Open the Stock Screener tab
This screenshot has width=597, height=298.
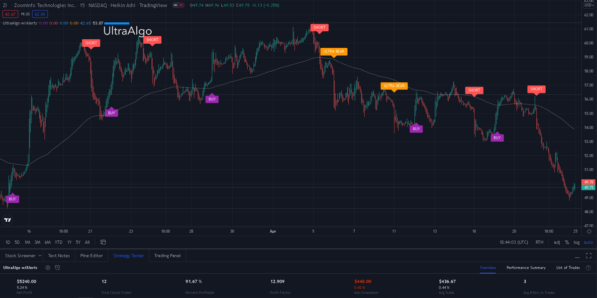click(x=20, y=256)
